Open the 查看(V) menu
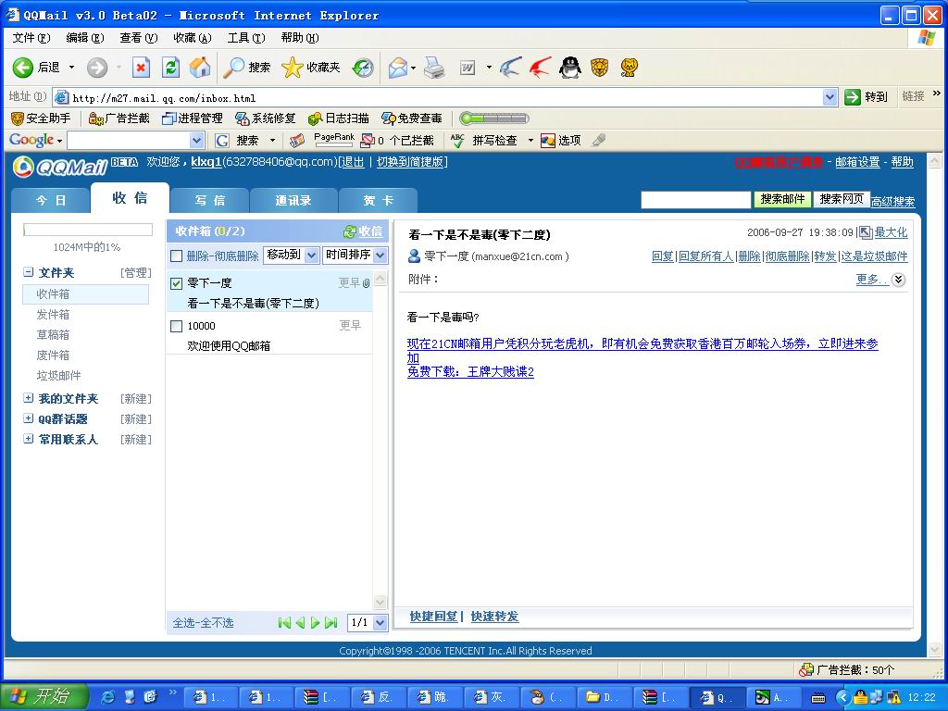The width and height of the screenshot is (948, 711). 139,37
